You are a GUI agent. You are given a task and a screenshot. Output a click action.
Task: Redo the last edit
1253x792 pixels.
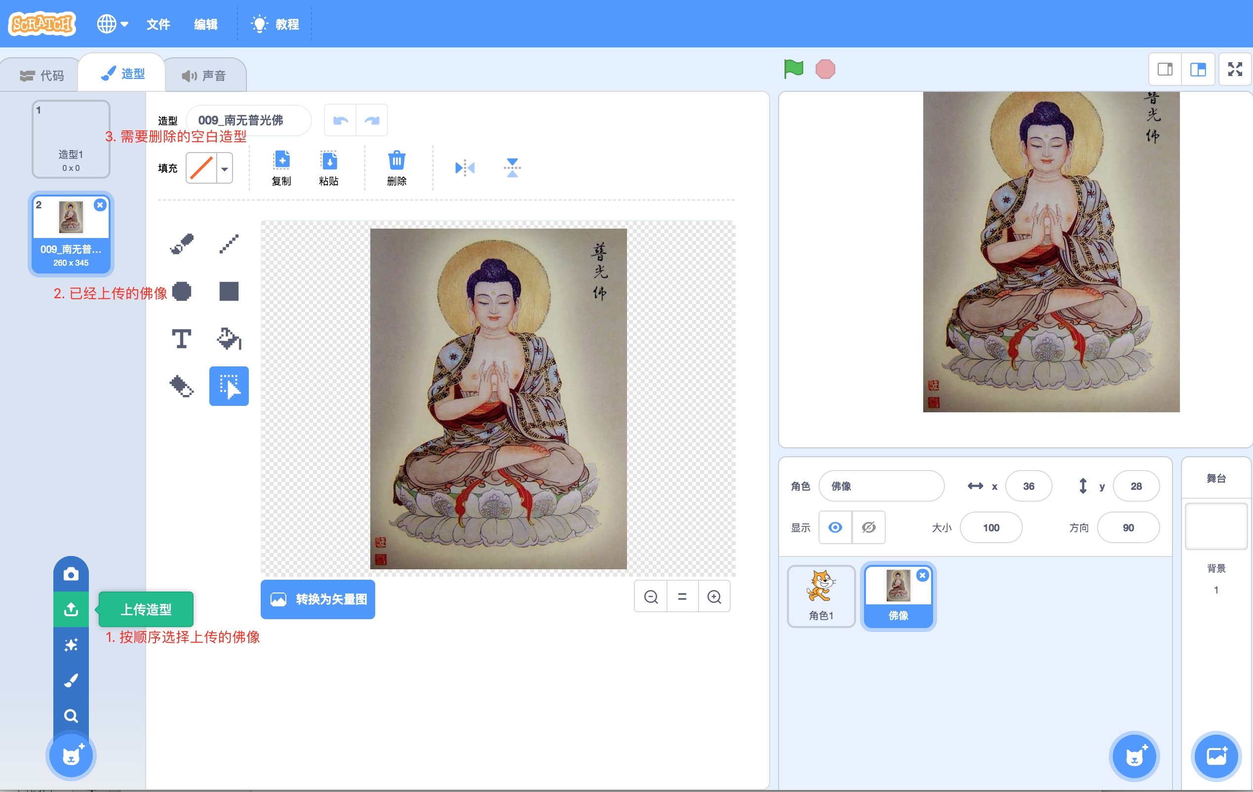pyautogui.click(x=372, y=120)
